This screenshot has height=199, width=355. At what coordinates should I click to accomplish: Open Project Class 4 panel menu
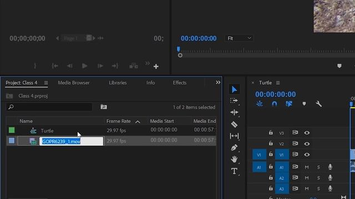click(46, 83)
